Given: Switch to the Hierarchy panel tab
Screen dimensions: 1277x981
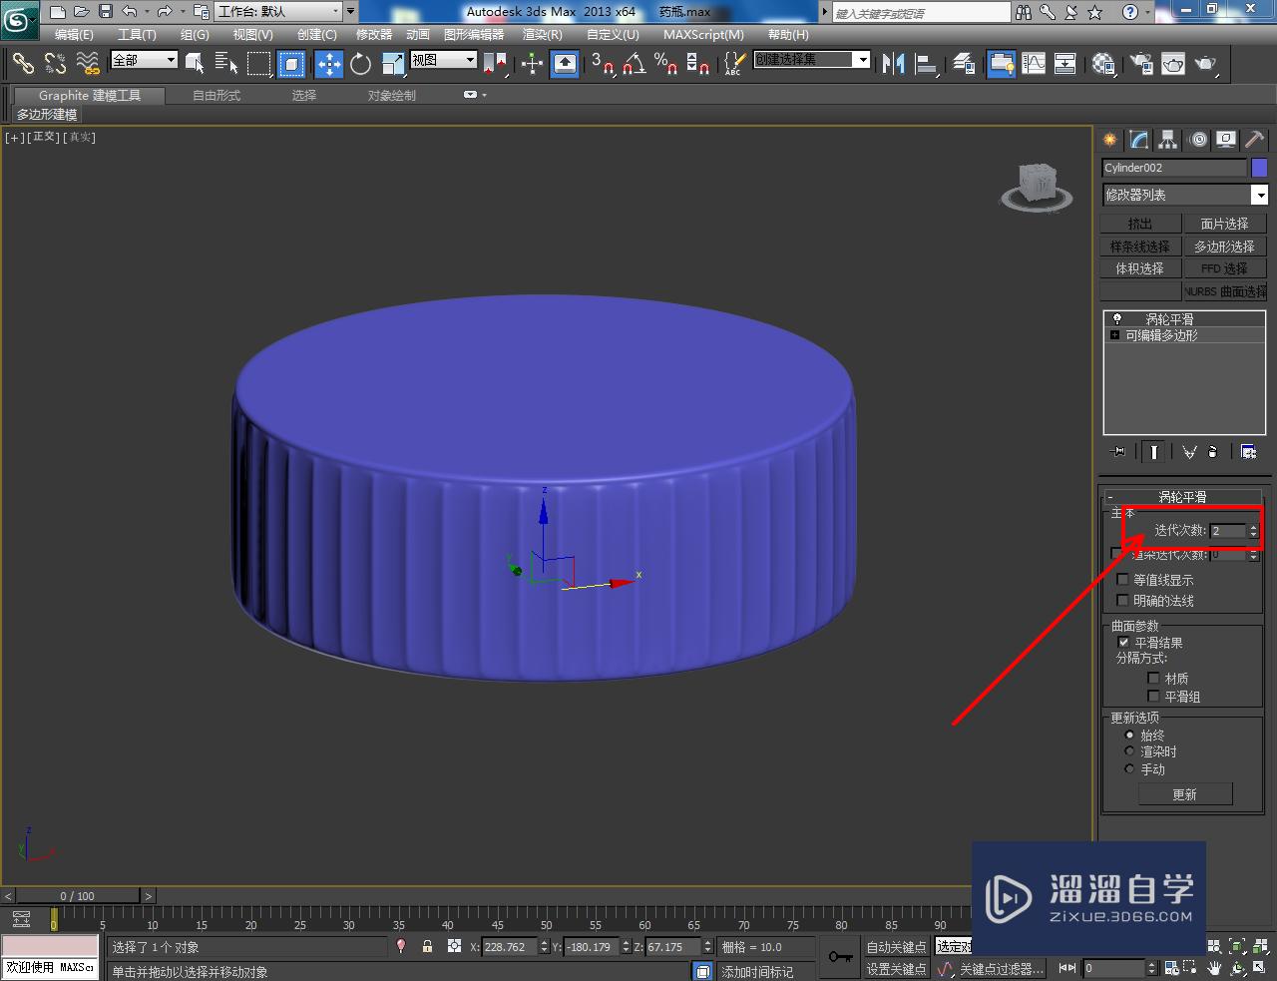Looking at the screenshot, I should pos(1168,140).
